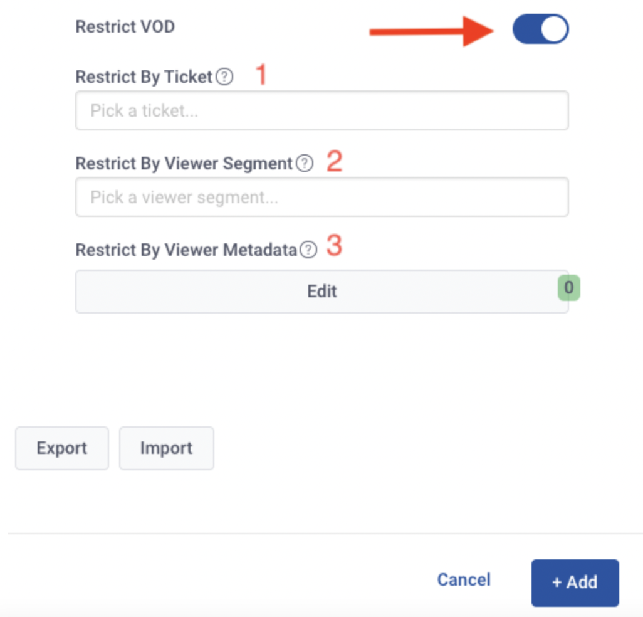Click the Edit viewer metadata button
The image size is (643, 617).
322,292
